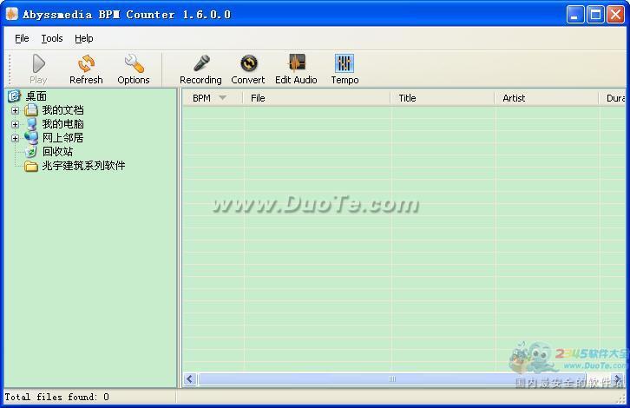Expand the 网上邻居 tree node
The image size is (630, 408).
[15, 138]
